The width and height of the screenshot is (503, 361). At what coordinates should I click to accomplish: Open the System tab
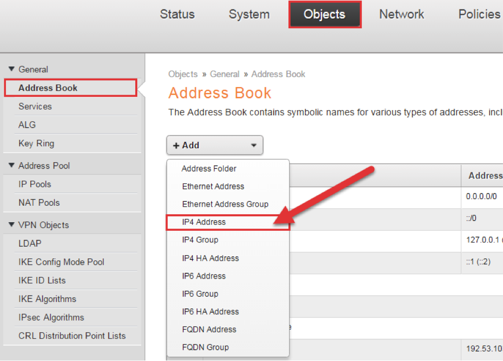[249, 14]
